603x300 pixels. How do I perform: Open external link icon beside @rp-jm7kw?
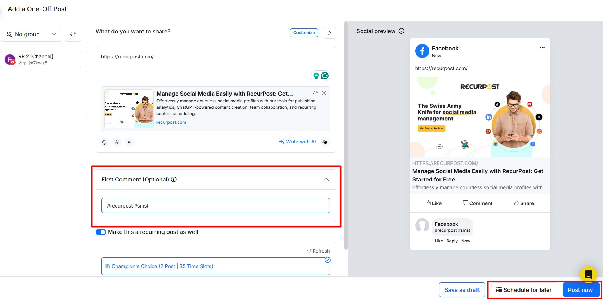45,63
